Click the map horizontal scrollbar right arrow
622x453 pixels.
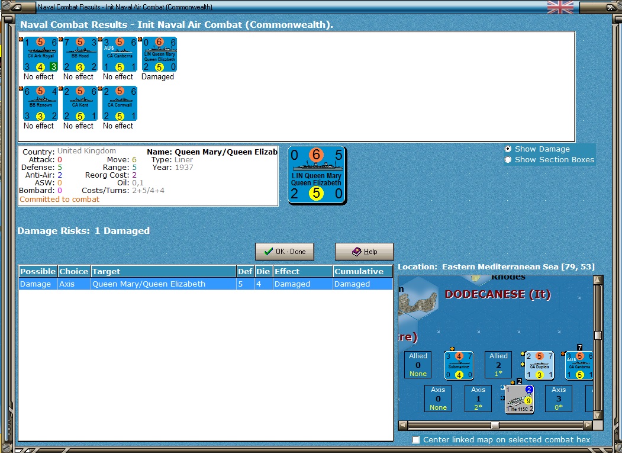(588, 425)
